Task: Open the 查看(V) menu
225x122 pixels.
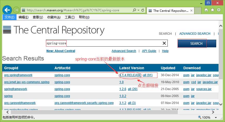Action: [38, 17]
